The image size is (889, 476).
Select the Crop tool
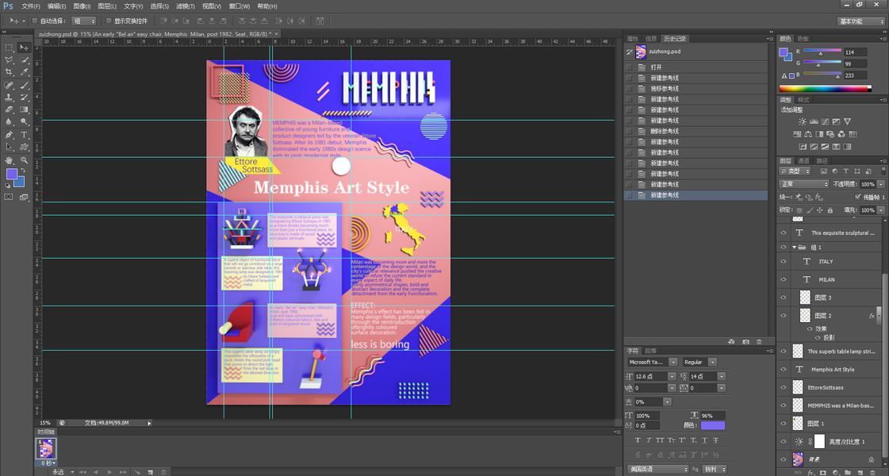[x=9, y=73]
